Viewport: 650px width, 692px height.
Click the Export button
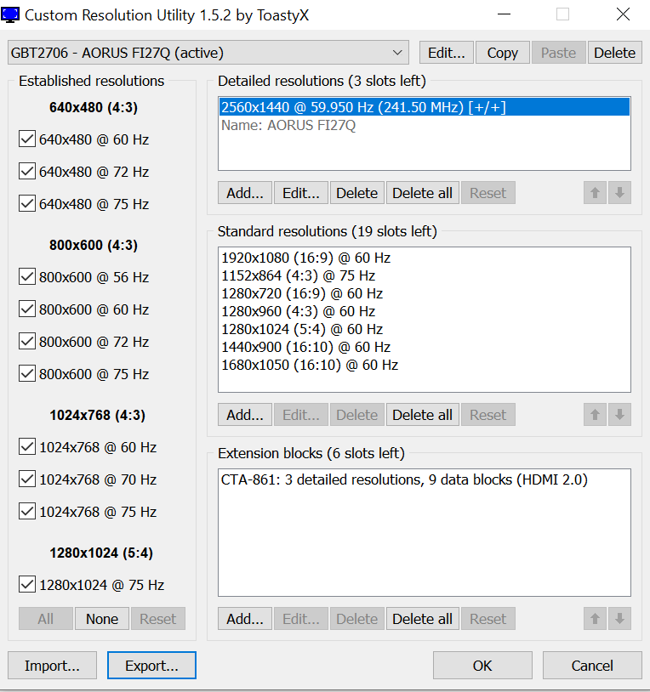tap(151, 666)
